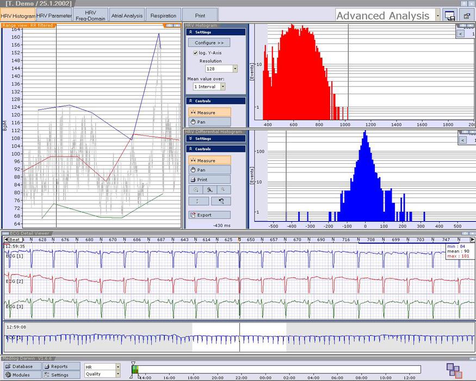The image size is (476, 381).
Task: Click the Export button
Action: tap(209, 215)
